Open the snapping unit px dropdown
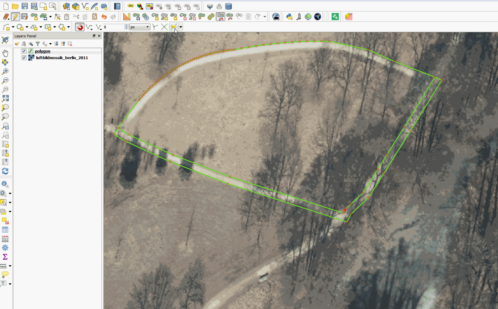Viewport: 498px width, 309px height. pos(140,27)
